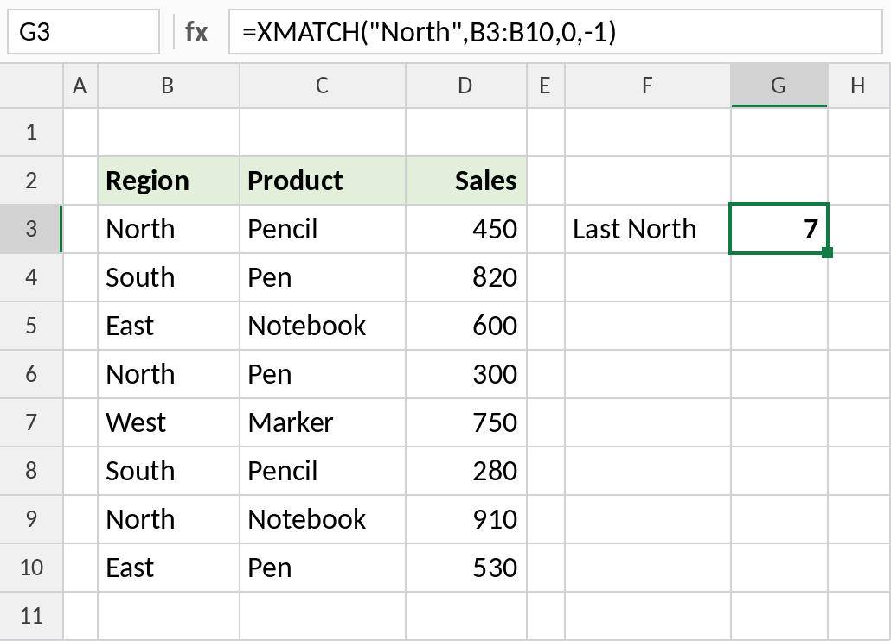Click the West cell in row 7
The width and height of the screenshot is (891, 641).
pyautogui.click(x=169, y=422)
